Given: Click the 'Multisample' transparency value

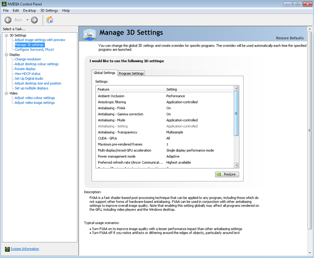Looking at the screenshot, I should click(174, 132).
